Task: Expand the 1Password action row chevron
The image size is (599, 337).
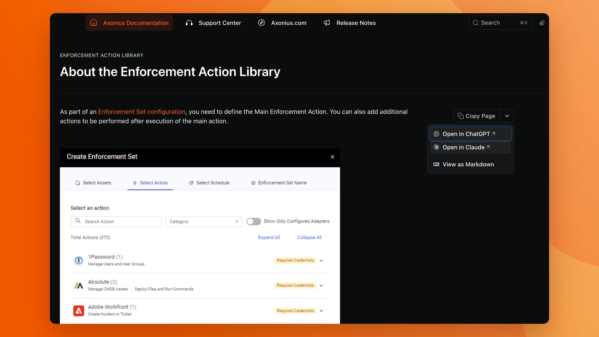Action: click(x=321, y=261)
